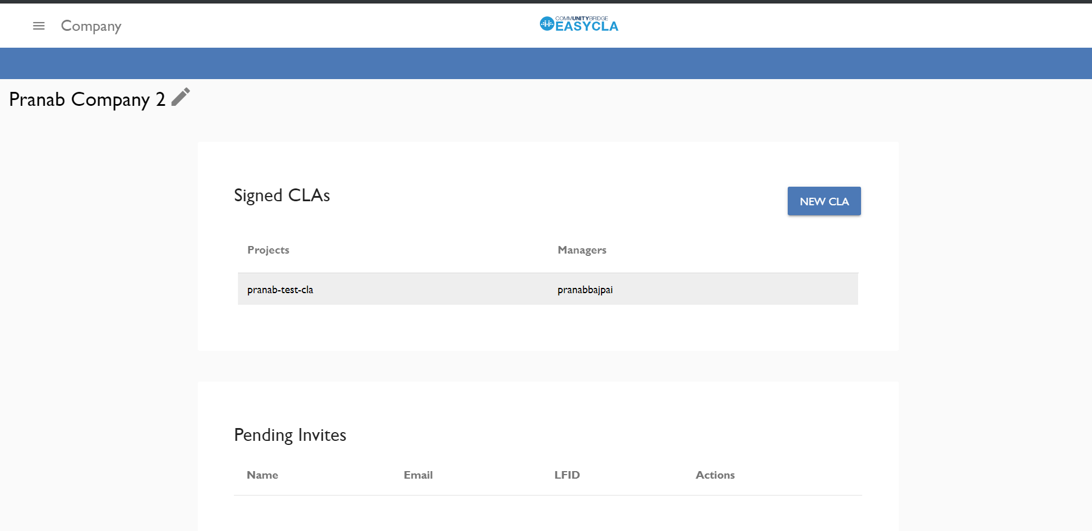
Task: Open the hamburger navigation menu
Action: coord(39,26)
